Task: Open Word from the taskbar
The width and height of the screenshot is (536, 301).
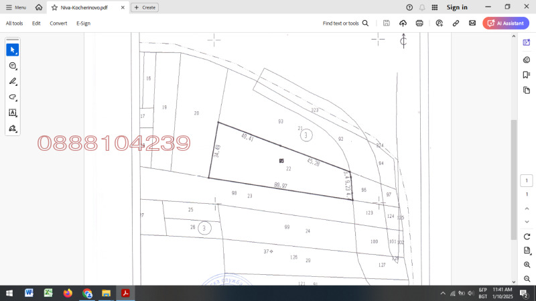Action: 29,293
